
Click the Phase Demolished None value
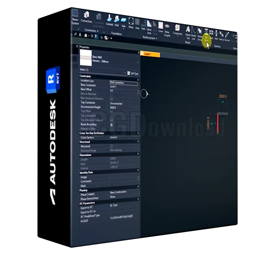click(x=113, y=197)
